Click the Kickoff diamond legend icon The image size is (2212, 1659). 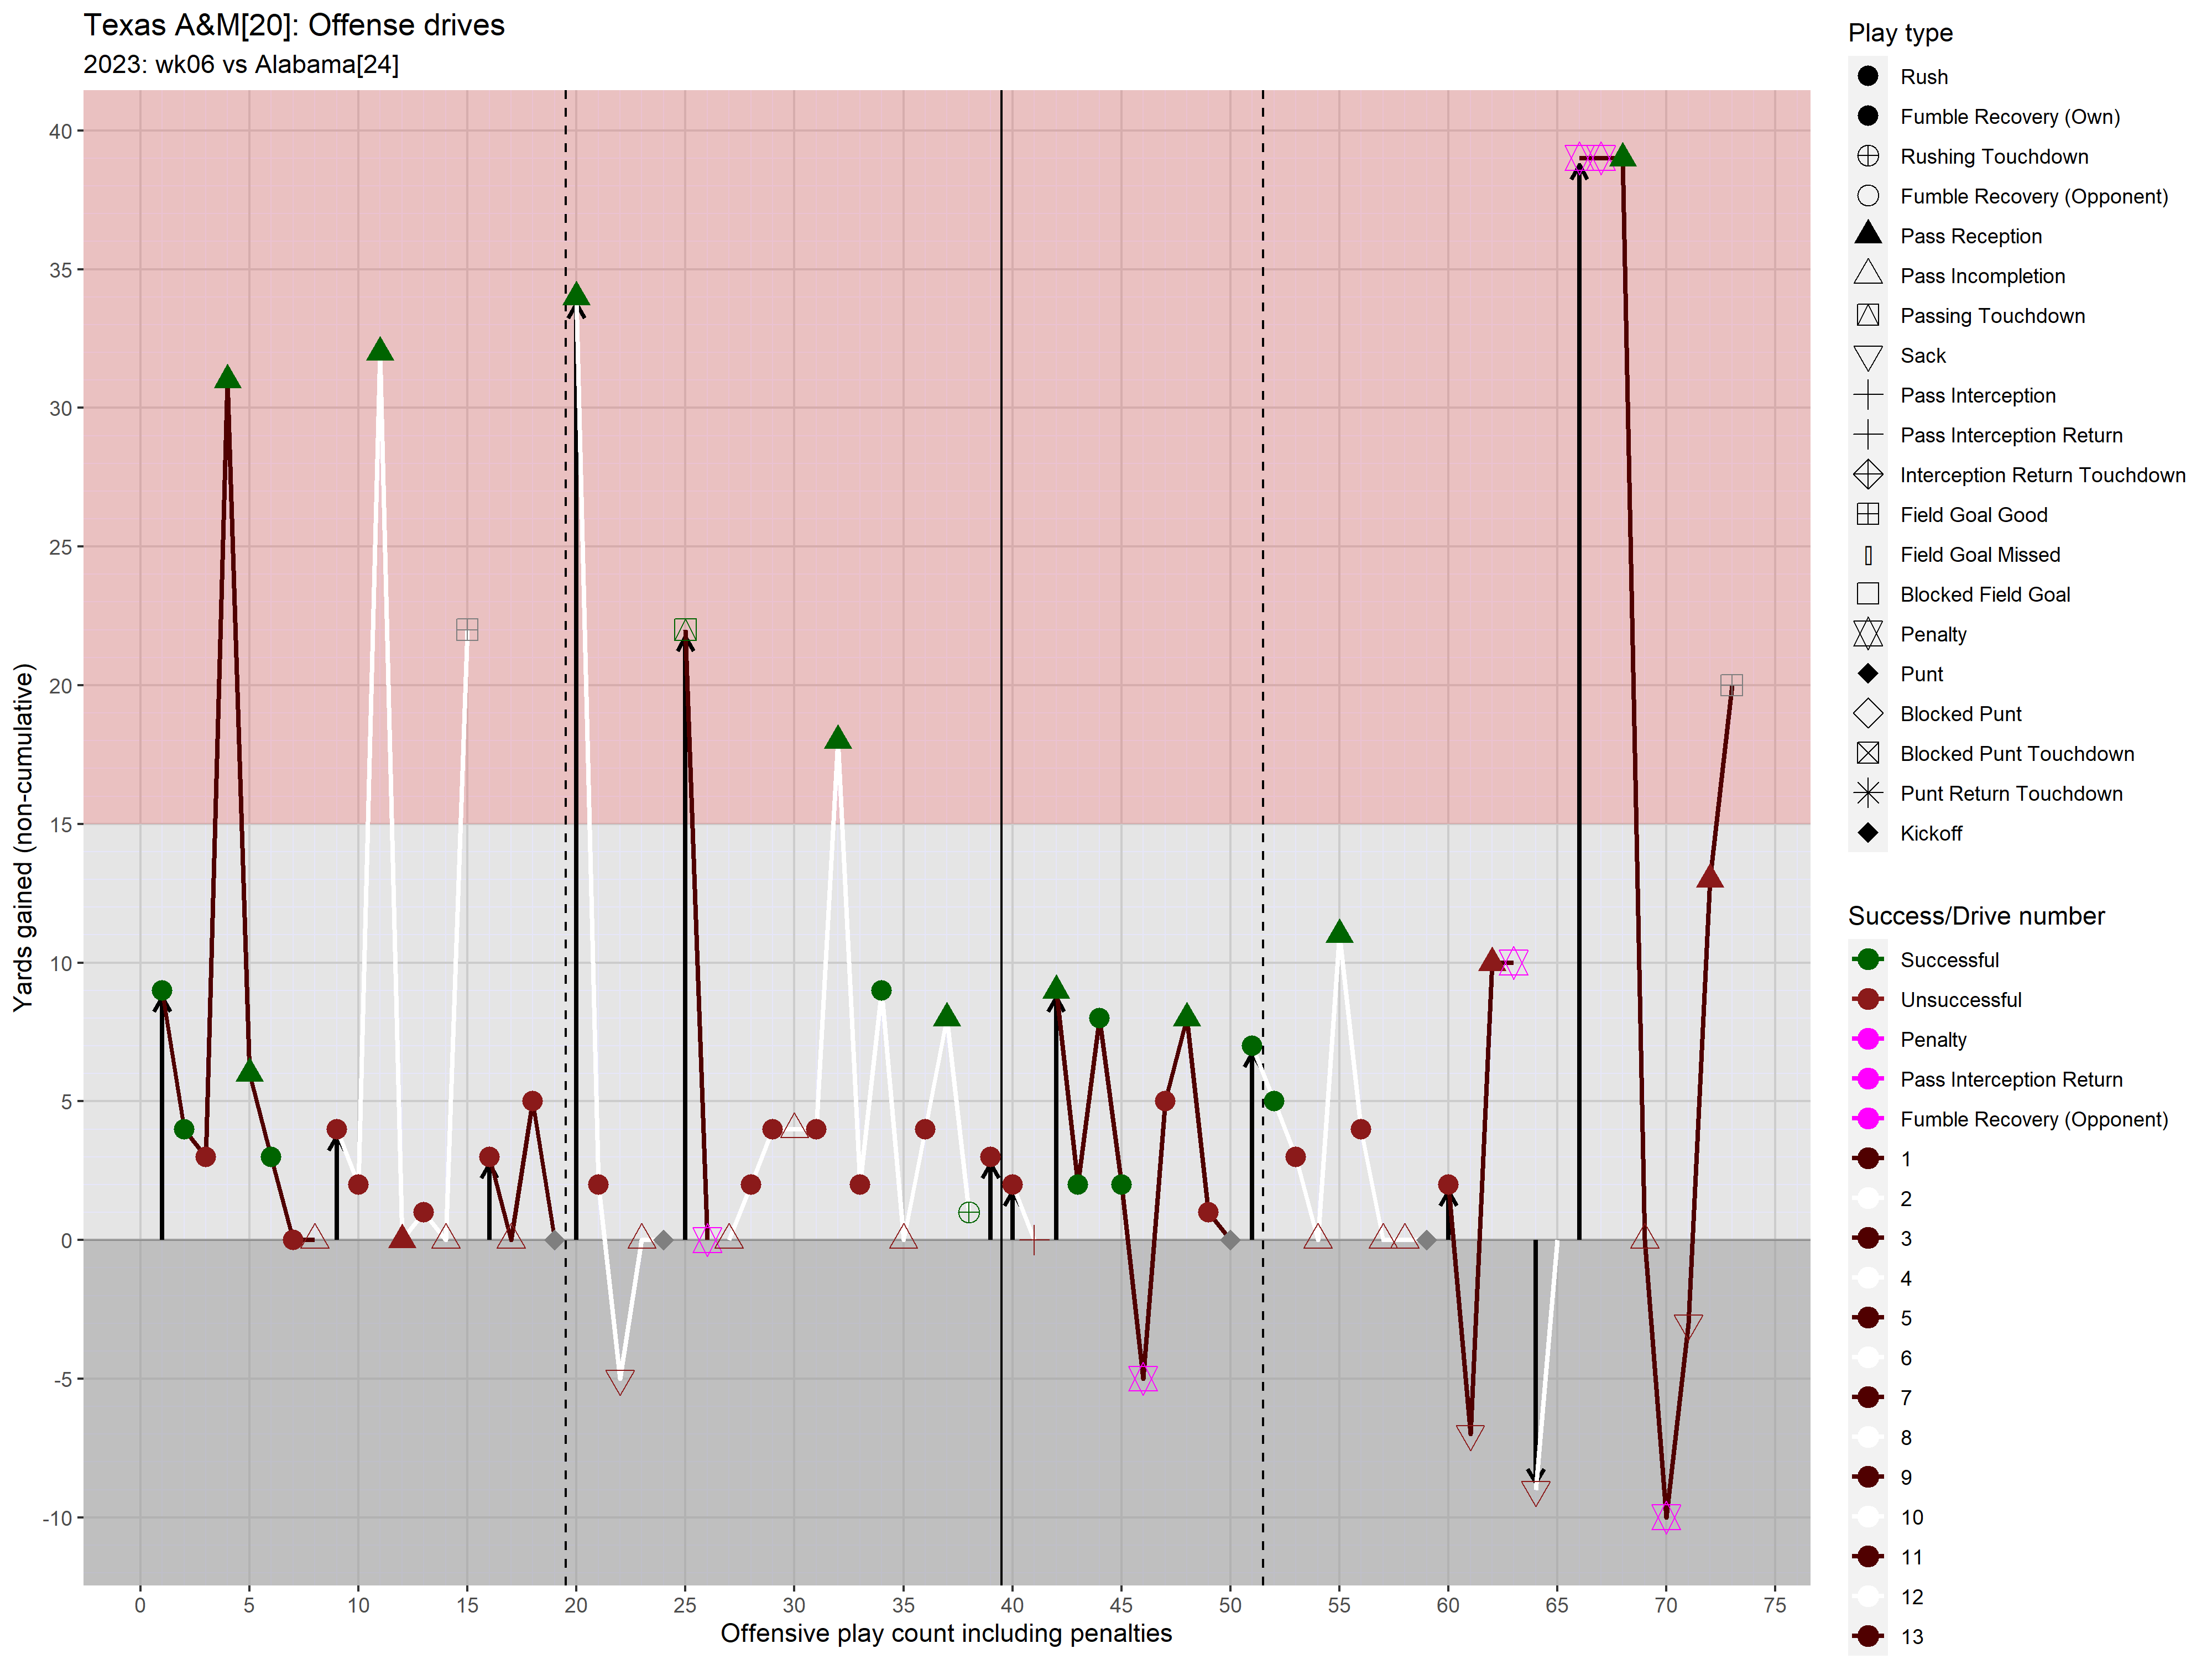pos(1867,833)
